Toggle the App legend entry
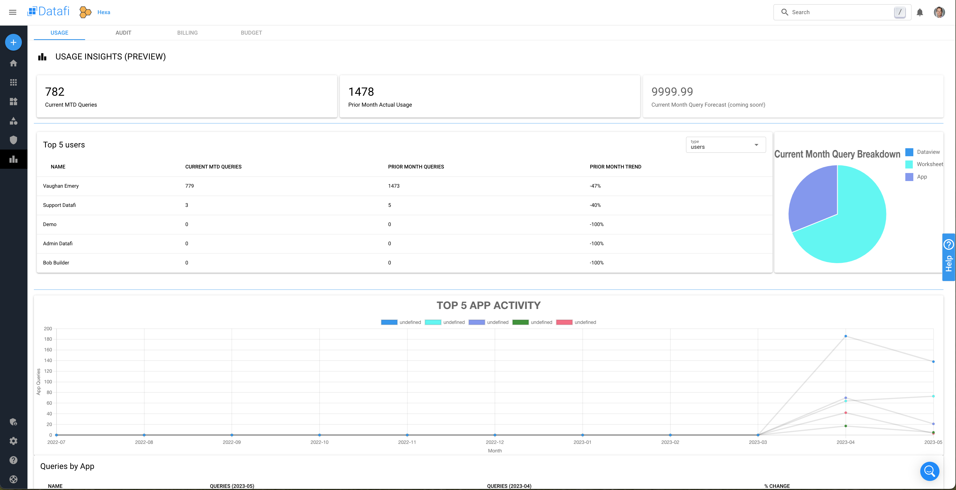Viewport: 956px width, 490px height. point(916,177)
